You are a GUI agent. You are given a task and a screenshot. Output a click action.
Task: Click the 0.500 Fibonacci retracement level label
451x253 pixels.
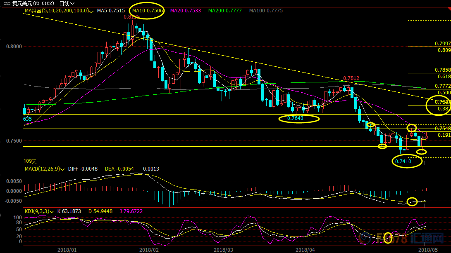pyautogui.click(x=444, y=93)
